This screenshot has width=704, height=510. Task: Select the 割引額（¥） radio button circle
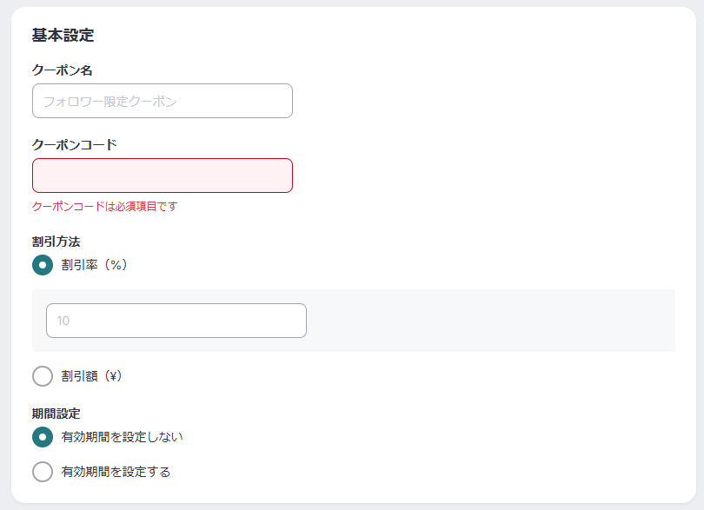(x=43, y=376)
